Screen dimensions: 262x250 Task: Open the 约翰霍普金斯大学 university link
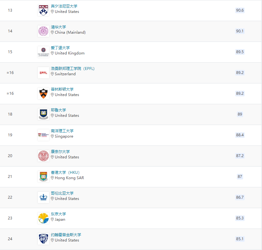pyautogui.click(x=66, y=235)
